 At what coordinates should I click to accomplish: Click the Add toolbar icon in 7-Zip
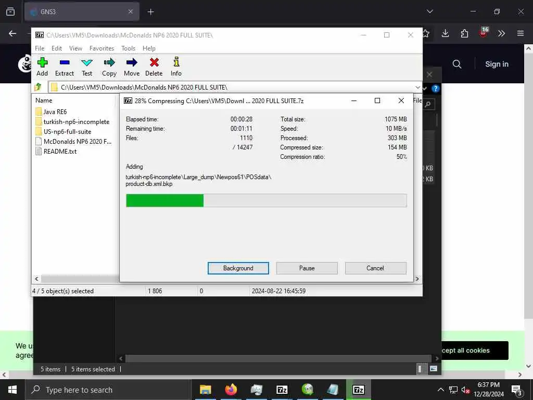[42, 67]
